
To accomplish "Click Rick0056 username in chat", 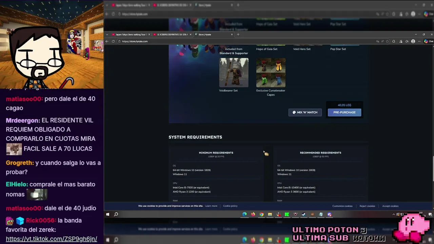I will [x=41, y=220].
